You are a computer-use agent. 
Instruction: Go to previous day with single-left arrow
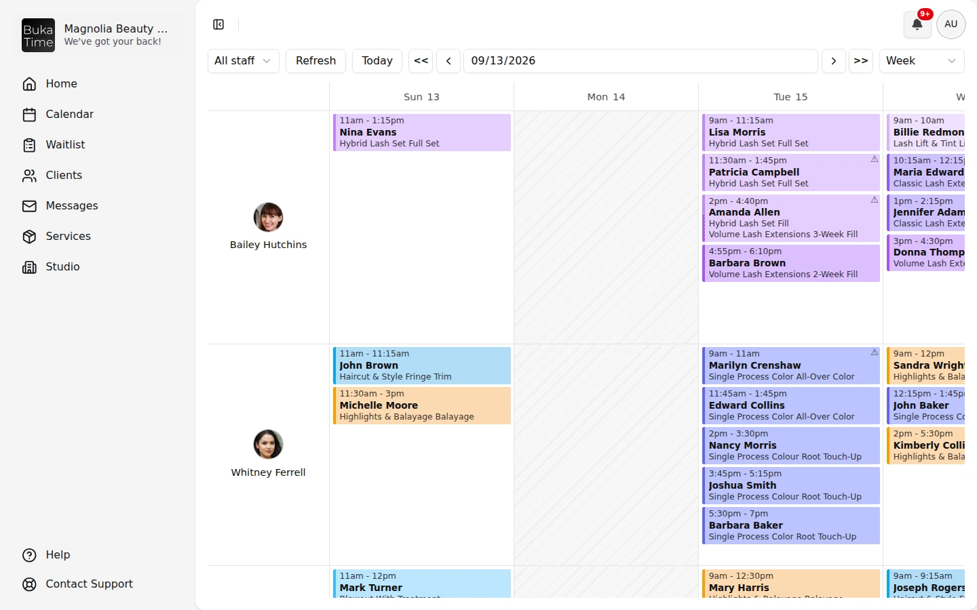coord(448,61)
